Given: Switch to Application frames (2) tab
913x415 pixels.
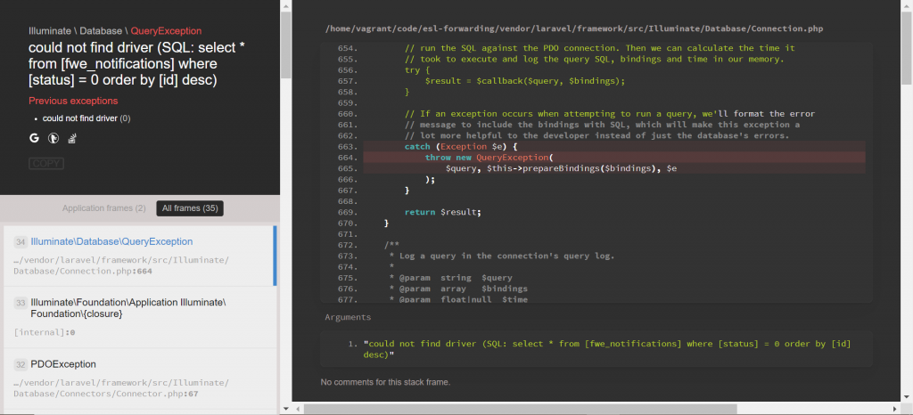Looking at the screenshot, I should tap(103, 208).
